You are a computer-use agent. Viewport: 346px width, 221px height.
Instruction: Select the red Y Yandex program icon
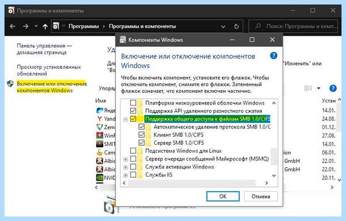click(x=100, y=118)
